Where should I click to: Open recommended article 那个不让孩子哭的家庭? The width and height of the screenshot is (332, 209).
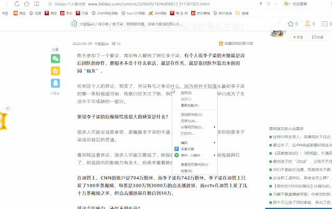(302, 202)
